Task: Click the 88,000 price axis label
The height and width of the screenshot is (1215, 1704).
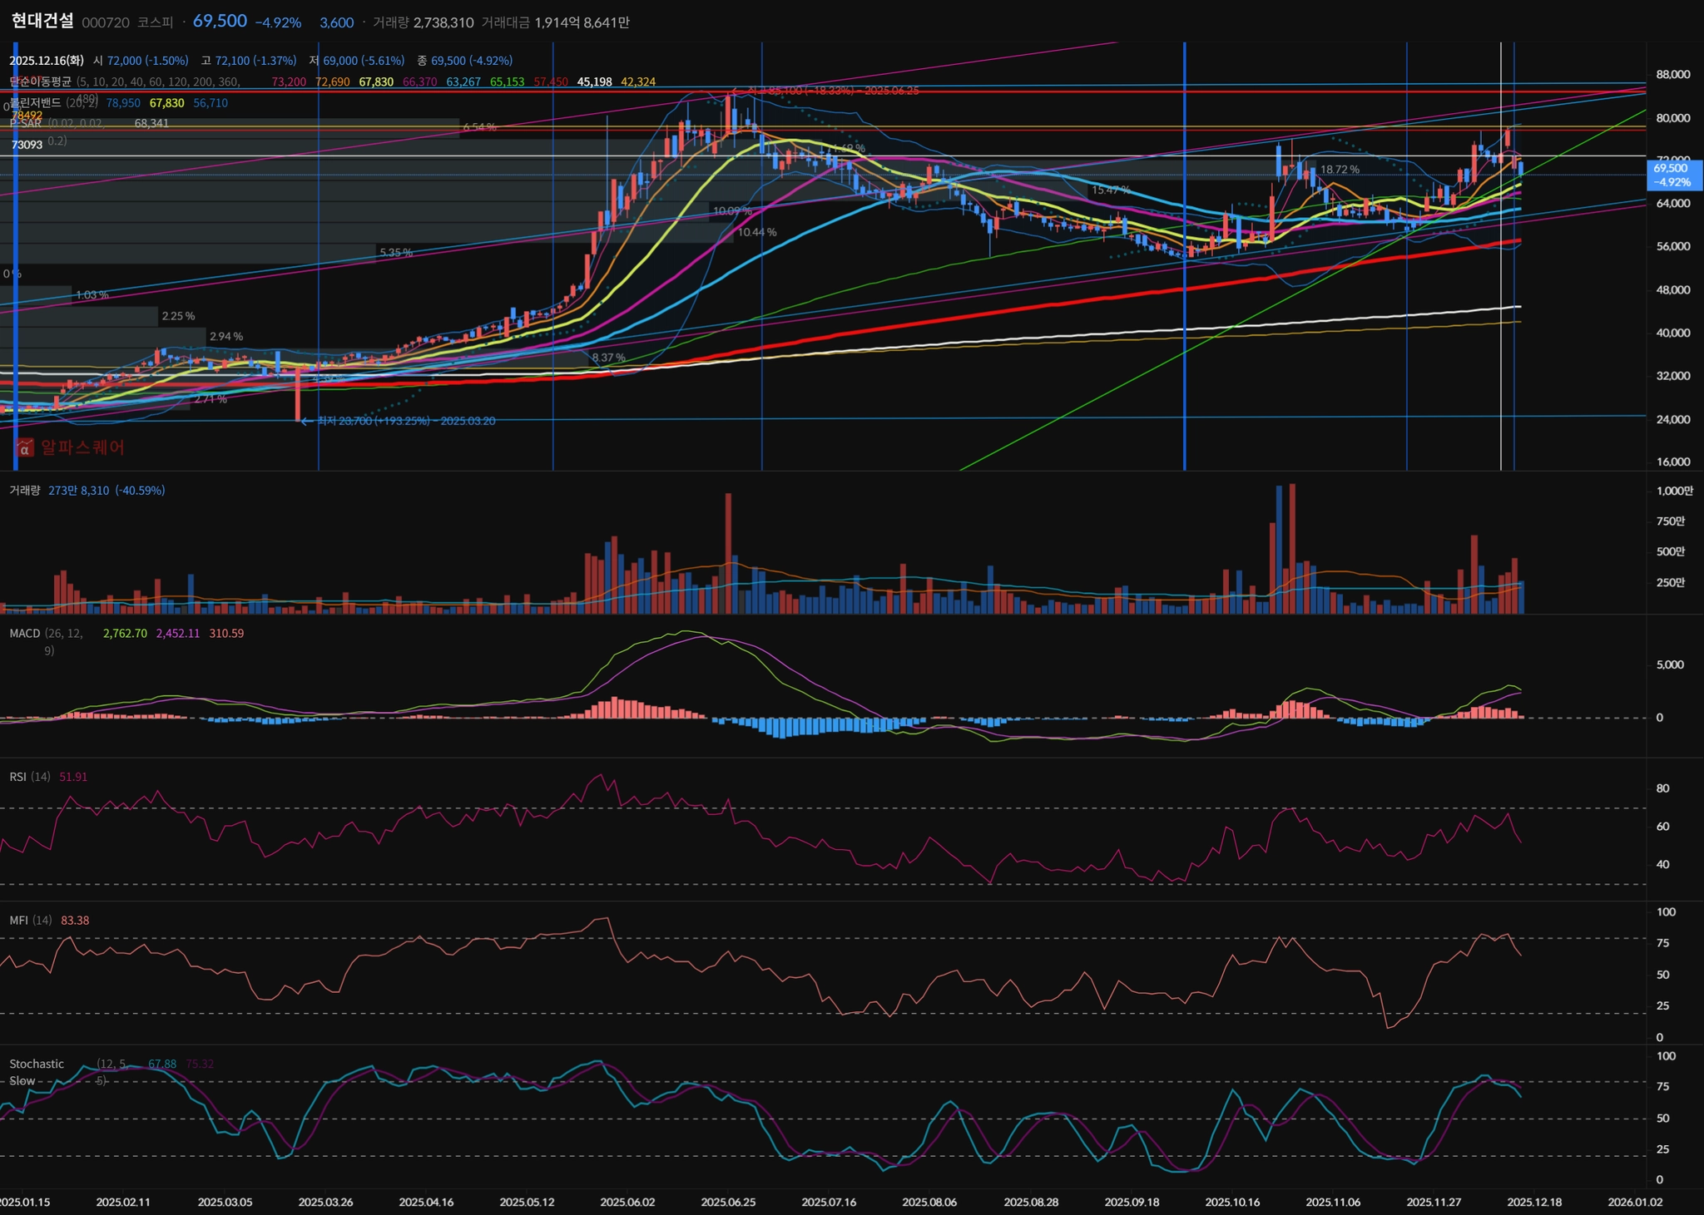Action: click(x=1672, y=75)
